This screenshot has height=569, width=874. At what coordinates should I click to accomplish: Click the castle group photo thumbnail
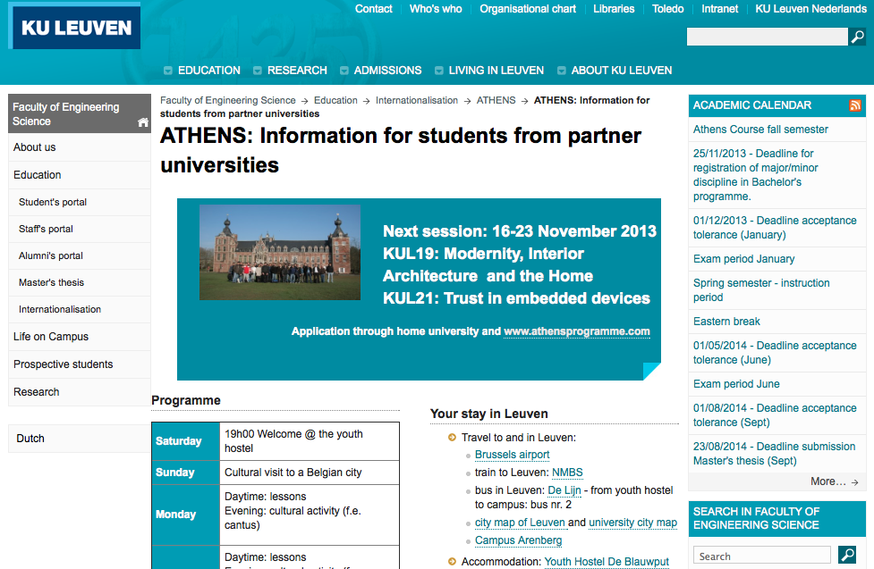[x=280, y=252]
